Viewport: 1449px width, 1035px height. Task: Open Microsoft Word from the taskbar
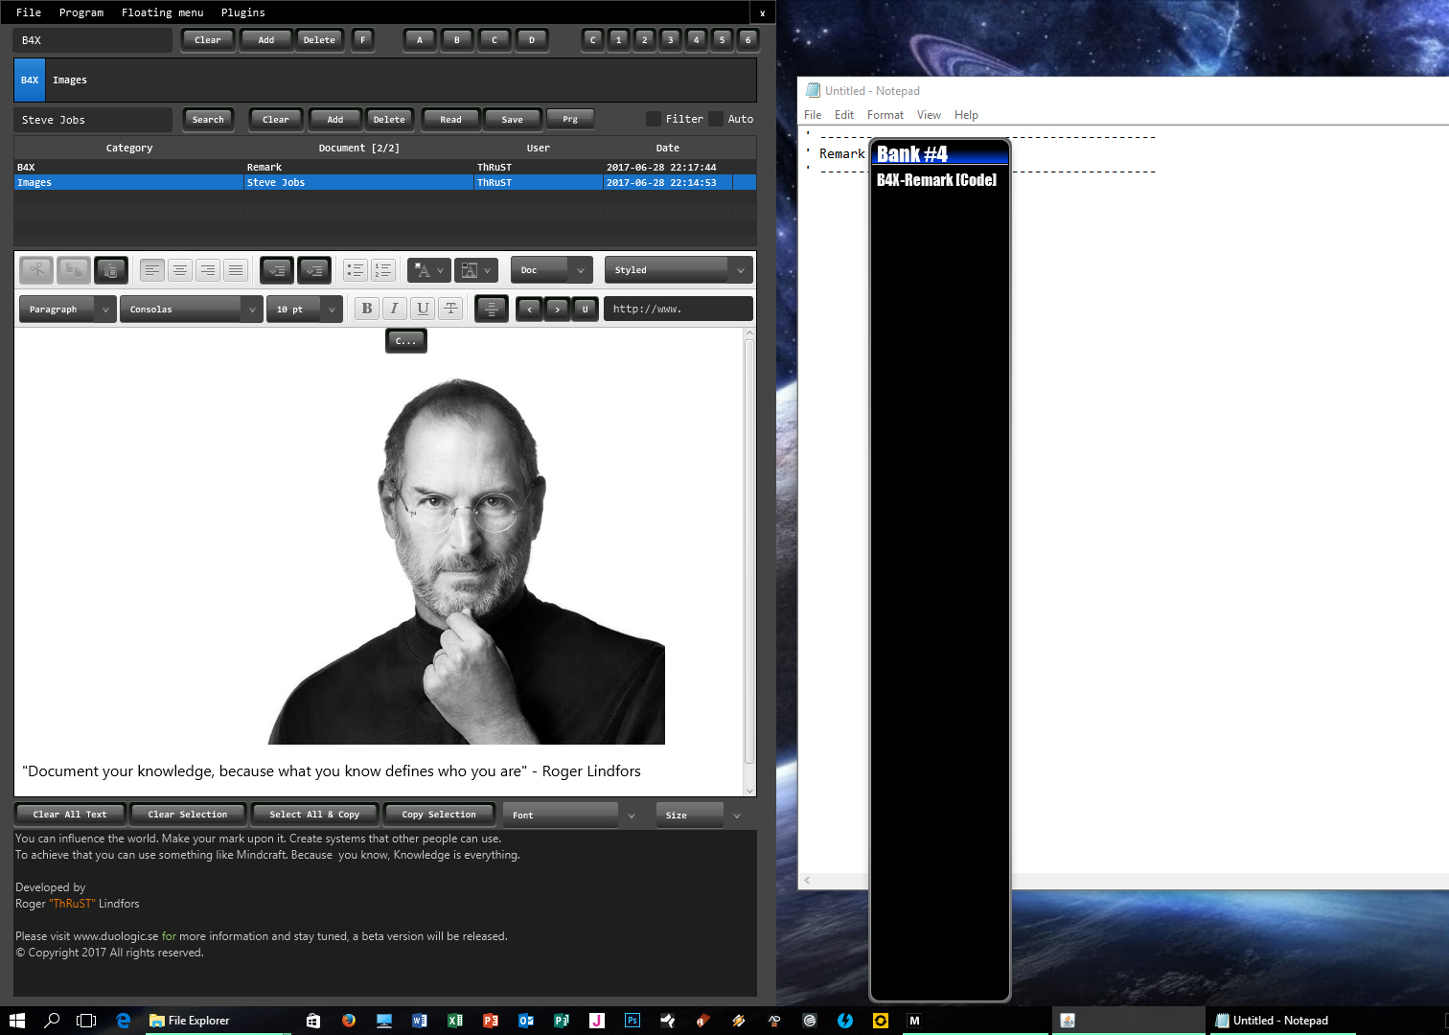coord(420,1021)
